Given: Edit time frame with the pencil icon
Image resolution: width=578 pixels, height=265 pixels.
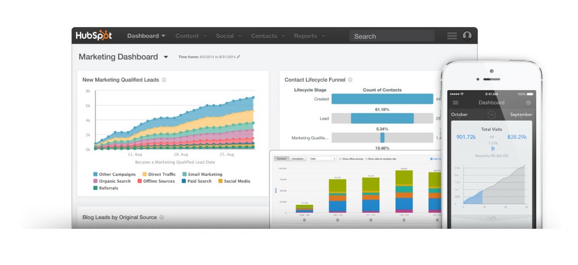Looking at the screenshot, I should point(238,57).
